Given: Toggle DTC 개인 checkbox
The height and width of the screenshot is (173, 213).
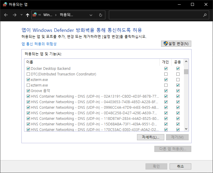Looking at the screenshot, I should point(166,74).
